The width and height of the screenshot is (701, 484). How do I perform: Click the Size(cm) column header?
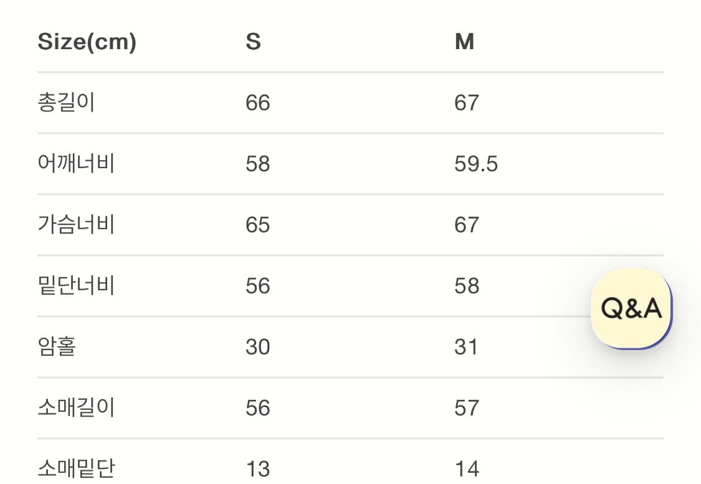click(87, 42)
